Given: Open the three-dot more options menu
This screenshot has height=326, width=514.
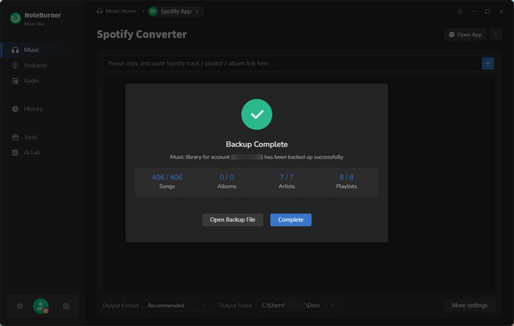Looking at the screenshot, I should coord(496,35).
